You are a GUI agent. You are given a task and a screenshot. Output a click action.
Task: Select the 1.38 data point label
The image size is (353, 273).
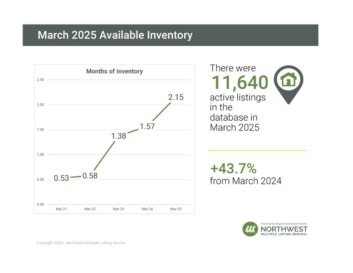click(119, 136)
